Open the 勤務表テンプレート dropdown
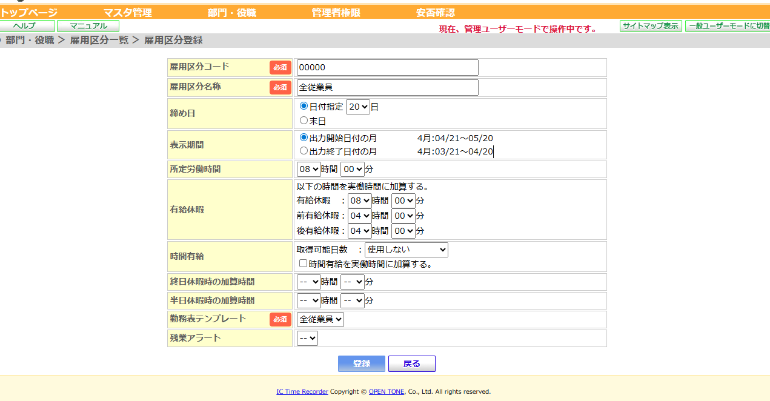Image resolution: width=770 pixels, height=401 pixels. click(320, 319)
